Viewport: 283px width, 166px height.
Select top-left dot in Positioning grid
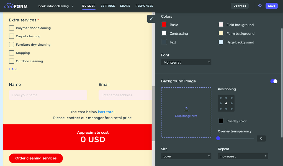(x=221, y=98)
